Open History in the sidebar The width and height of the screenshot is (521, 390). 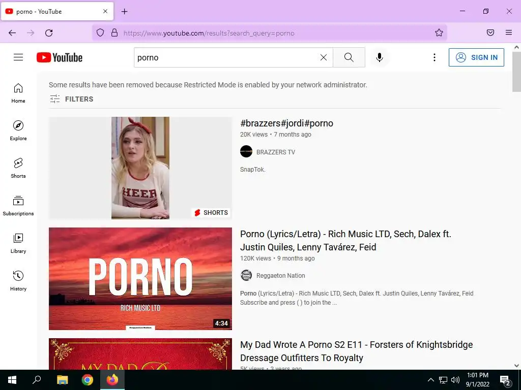18,281
